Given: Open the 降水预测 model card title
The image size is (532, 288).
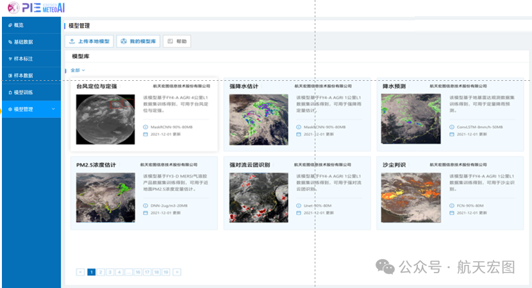Looking at the screenshot, I should point(394,86).
